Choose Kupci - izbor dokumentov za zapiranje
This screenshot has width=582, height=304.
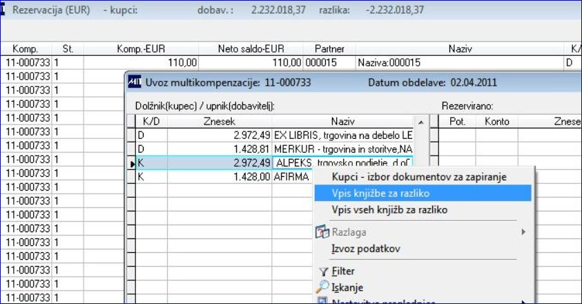click(419, 177)
